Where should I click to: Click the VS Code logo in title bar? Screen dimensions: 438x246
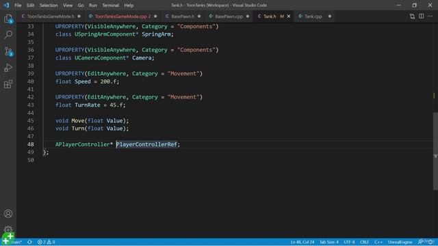point(6,5)
